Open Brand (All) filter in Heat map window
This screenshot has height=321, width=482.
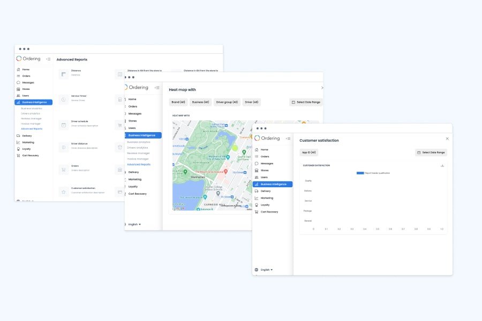(178, 102)
